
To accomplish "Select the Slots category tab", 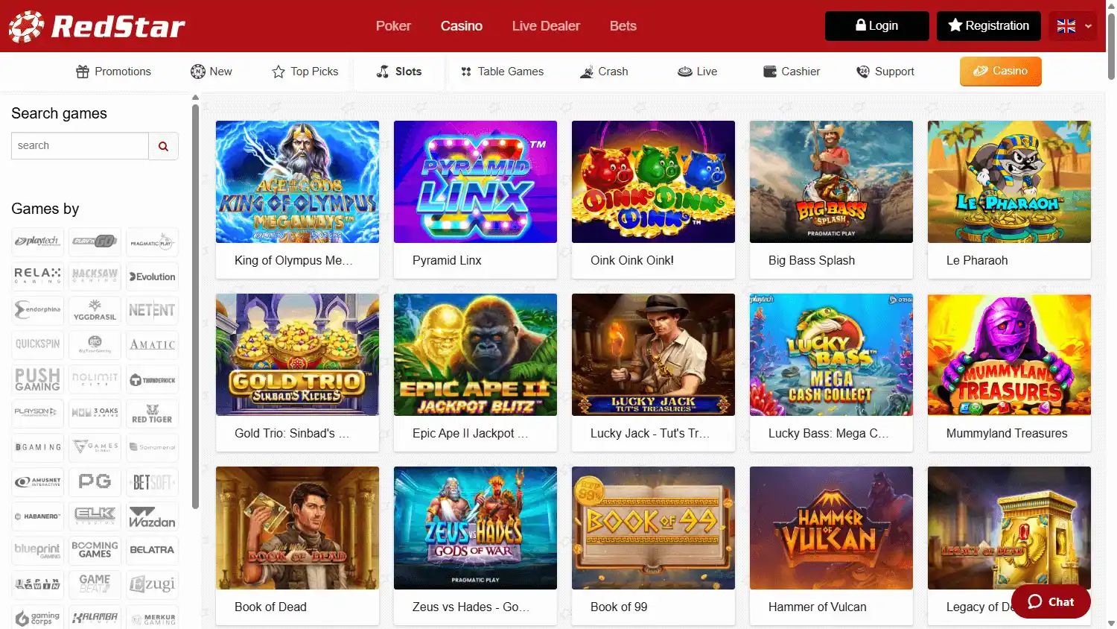I will [x=399, y=72].
